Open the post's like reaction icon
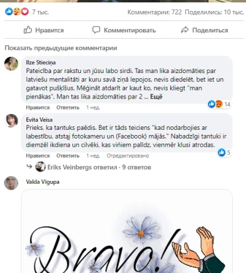This screenshot has width=246, height=273. [9, 12]
